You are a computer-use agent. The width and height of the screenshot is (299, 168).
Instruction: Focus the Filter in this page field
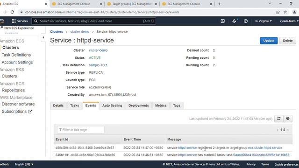click(x=81, y=130)
